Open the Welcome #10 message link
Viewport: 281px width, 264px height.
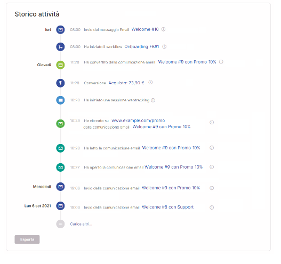[145, 29]
